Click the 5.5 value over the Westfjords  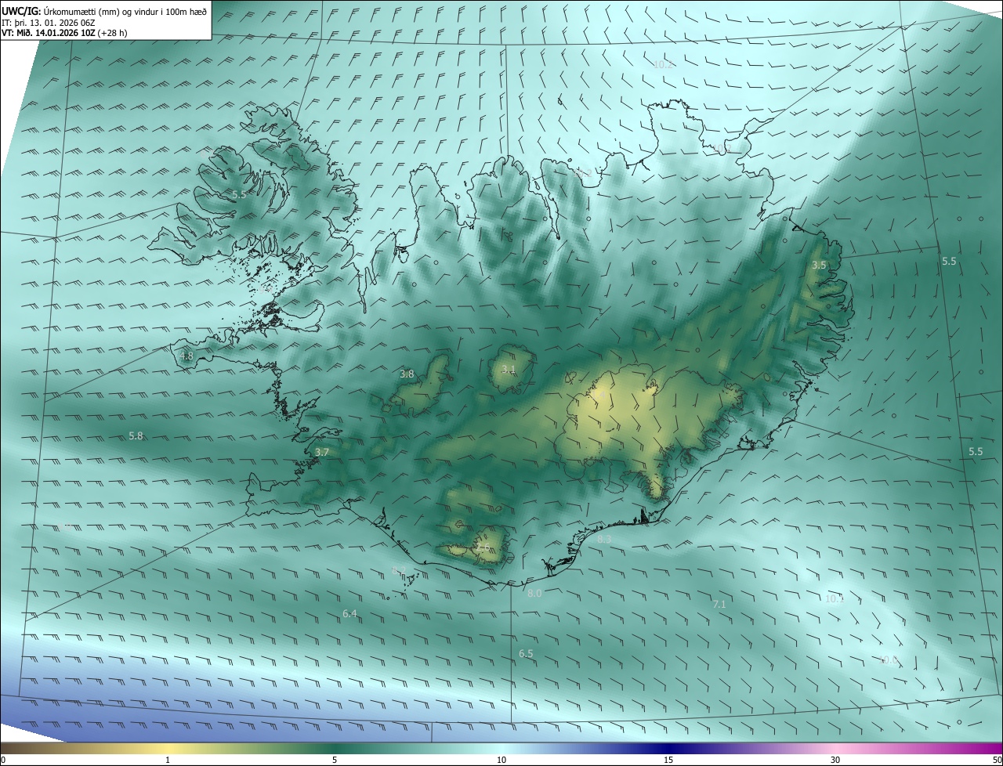tap(239, 194)
